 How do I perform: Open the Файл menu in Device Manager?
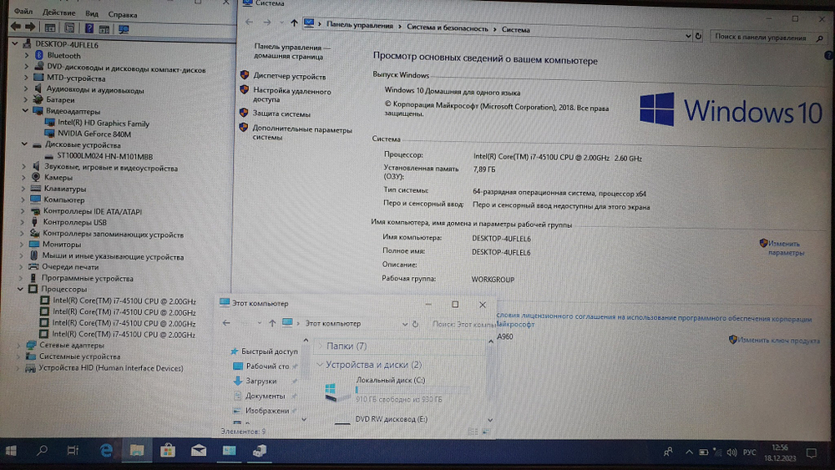(23, 12)
